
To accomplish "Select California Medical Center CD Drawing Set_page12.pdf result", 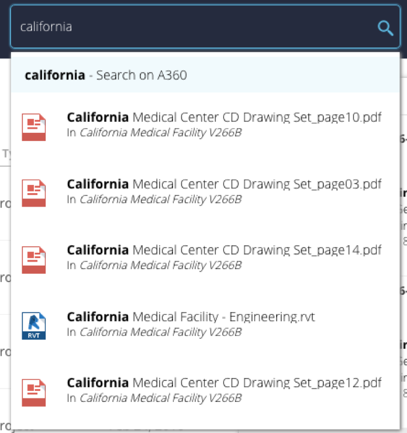I will pyautogui.click(x=224, y=383).
